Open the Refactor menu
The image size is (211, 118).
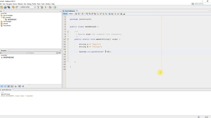[20, 4]
